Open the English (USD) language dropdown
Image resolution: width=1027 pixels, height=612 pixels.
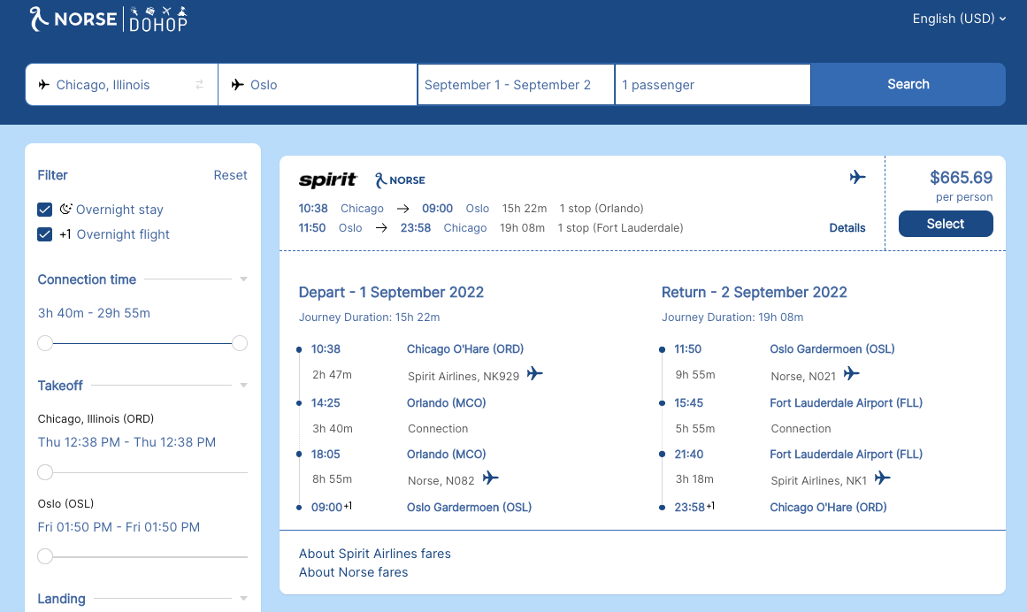click(959, 19)
